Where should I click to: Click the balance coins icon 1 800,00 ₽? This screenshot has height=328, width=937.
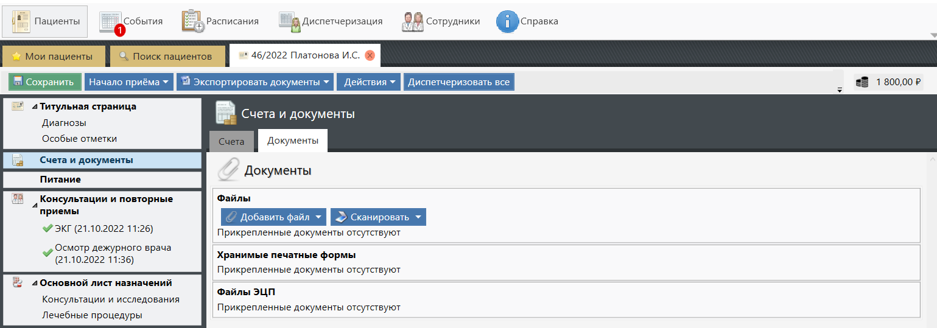point(862,82)
